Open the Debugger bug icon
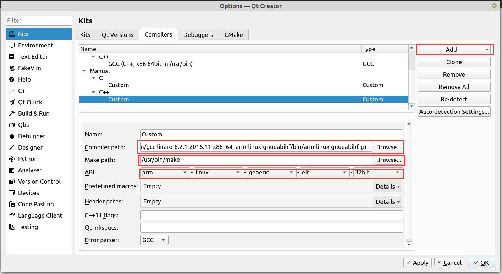Viewport: 502px width, 274px height. point(12,136)
